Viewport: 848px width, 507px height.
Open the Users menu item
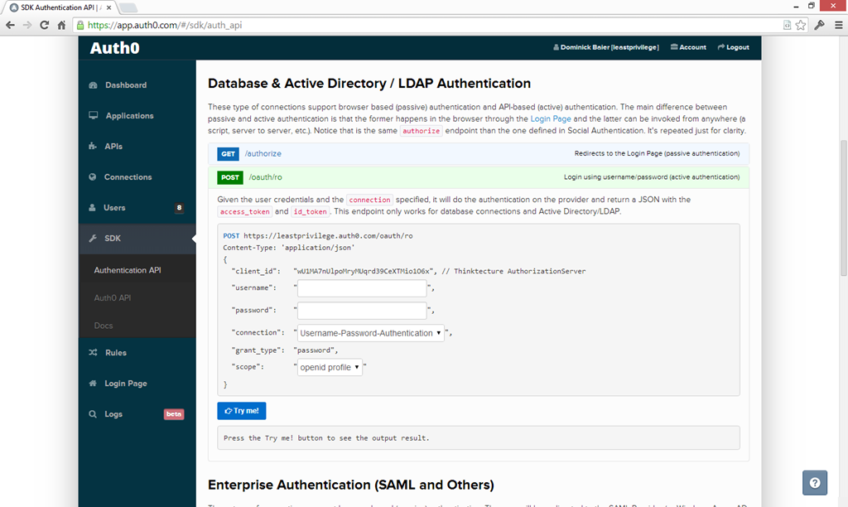click(114, 208)
